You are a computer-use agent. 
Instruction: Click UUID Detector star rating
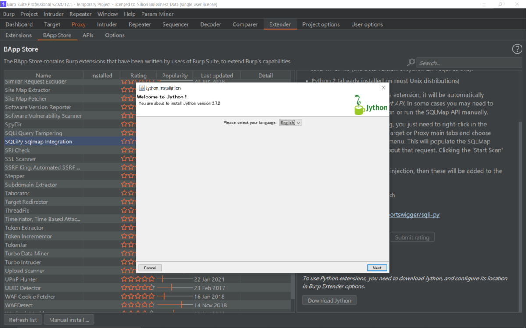tap(138, 288)
